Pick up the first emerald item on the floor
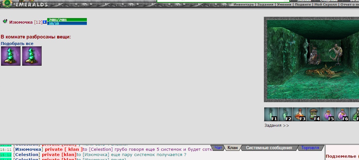359x160 pixels. coord(11,56)
